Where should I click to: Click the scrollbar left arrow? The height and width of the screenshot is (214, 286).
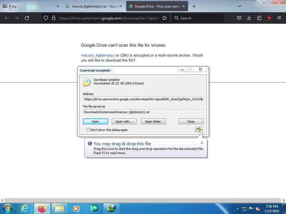[2, 201]
